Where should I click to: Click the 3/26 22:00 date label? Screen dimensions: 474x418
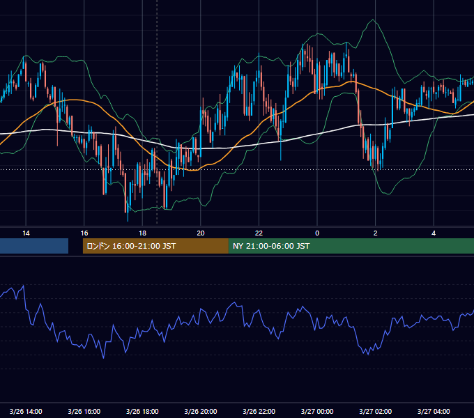[x=259, y=411]
